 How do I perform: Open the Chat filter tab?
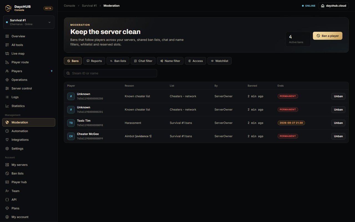point(143,61)
